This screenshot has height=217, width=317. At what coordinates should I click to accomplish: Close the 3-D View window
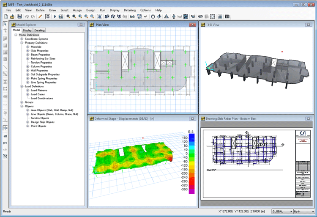309,25
